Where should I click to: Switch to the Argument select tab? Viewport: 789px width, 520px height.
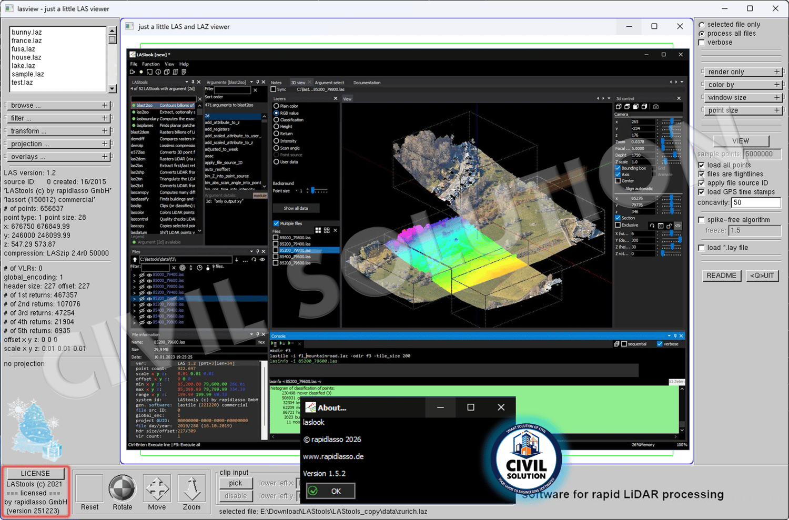pos(329,83)
